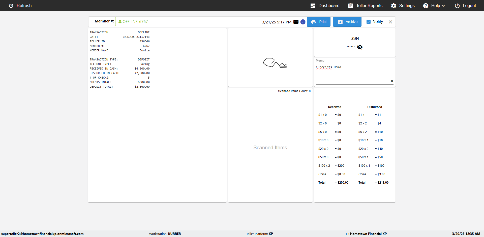This screenshot has width=484, height=237.
Task: Click the Disbursed $20 x 2 row
Action: coord(371,149)
